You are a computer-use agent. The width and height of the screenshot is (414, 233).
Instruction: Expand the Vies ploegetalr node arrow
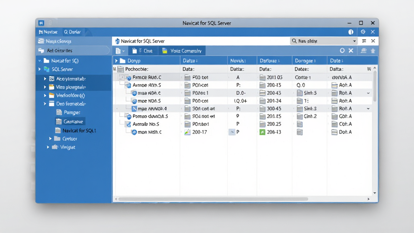point(45,87)
